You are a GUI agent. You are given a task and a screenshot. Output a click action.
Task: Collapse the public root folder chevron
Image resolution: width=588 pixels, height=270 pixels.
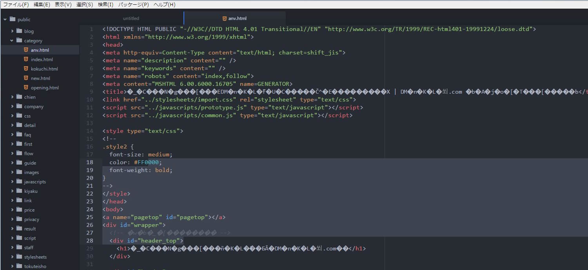coord(5,19)
